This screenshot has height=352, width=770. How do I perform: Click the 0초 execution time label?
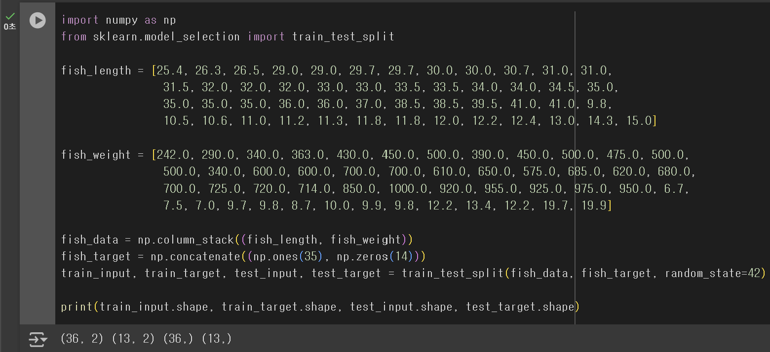point(10,27)
